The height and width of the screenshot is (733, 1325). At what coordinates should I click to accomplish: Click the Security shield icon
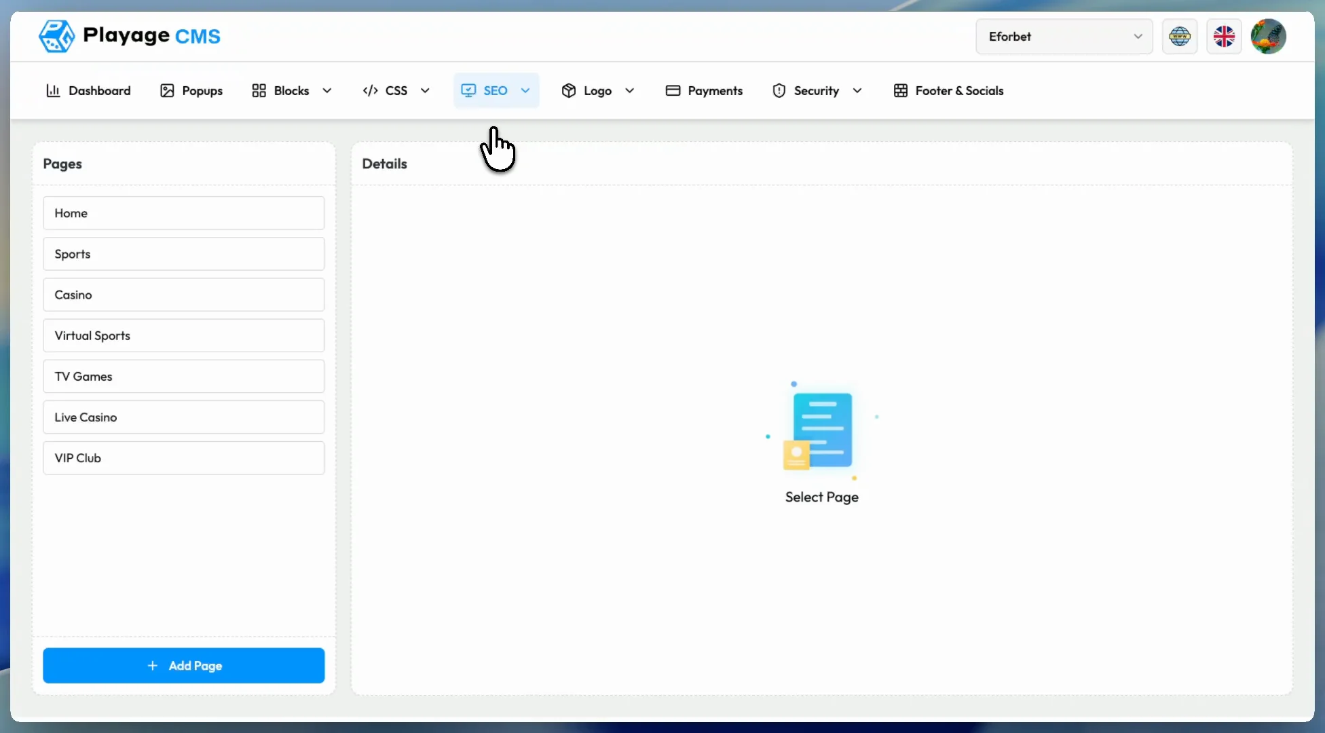pos(779,91)
